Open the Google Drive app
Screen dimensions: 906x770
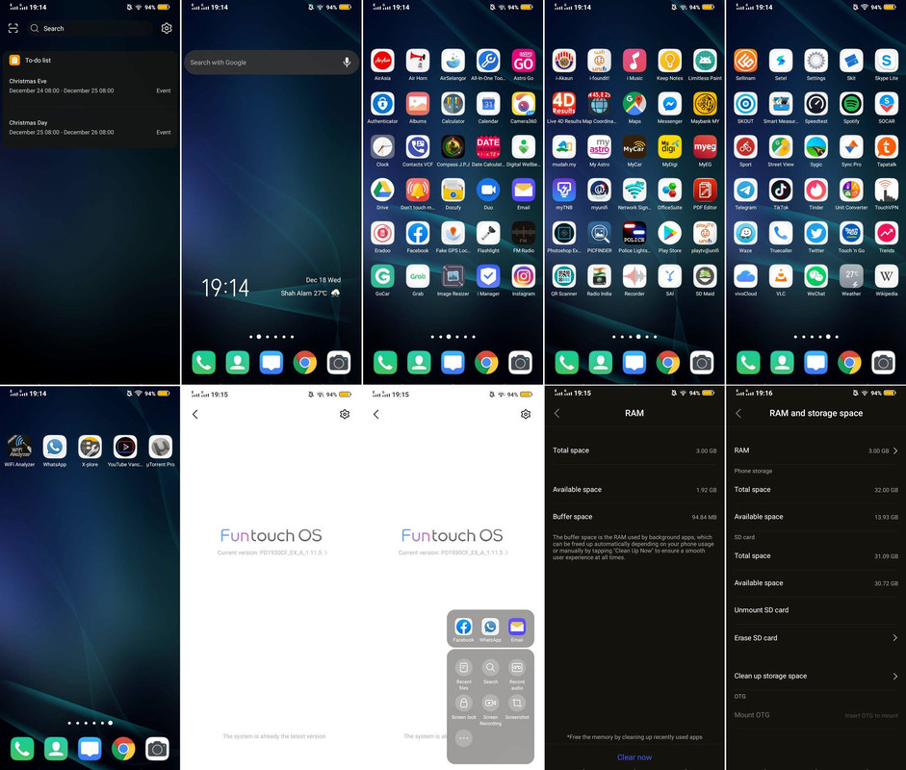click(x=382, y=190)
